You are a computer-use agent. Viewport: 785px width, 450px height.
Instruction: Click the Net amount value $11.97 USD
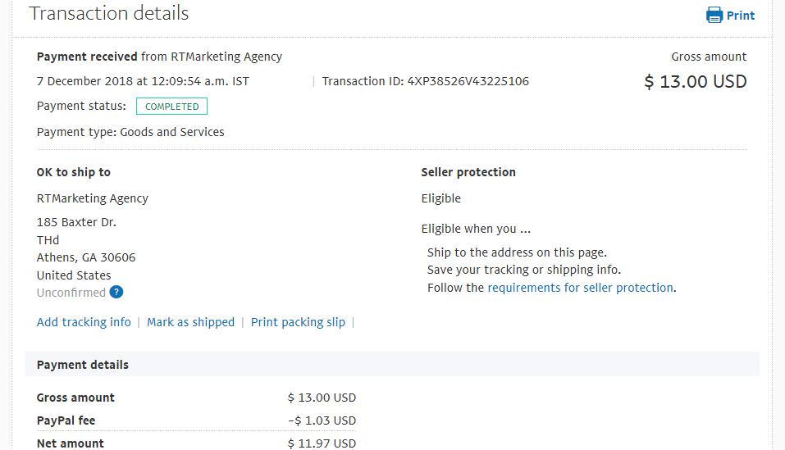[322, 443]
